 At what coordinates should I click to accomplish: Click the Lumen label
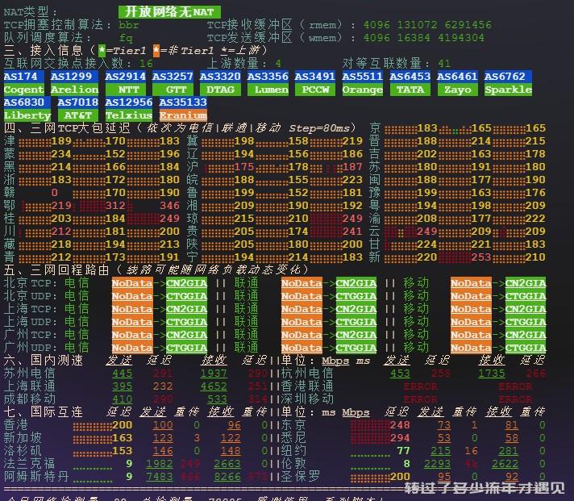pos(268,90)
